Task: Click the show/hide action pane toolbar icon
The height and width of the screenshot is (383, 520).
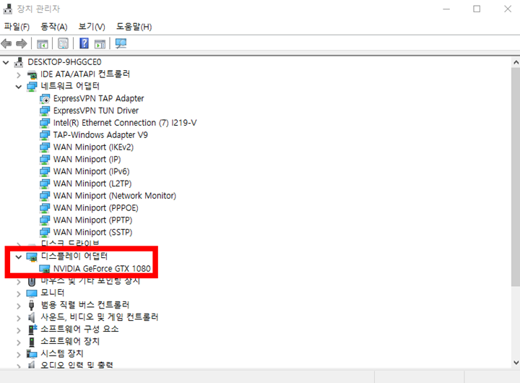Action: pyautogui.click(x=100, y=44)
